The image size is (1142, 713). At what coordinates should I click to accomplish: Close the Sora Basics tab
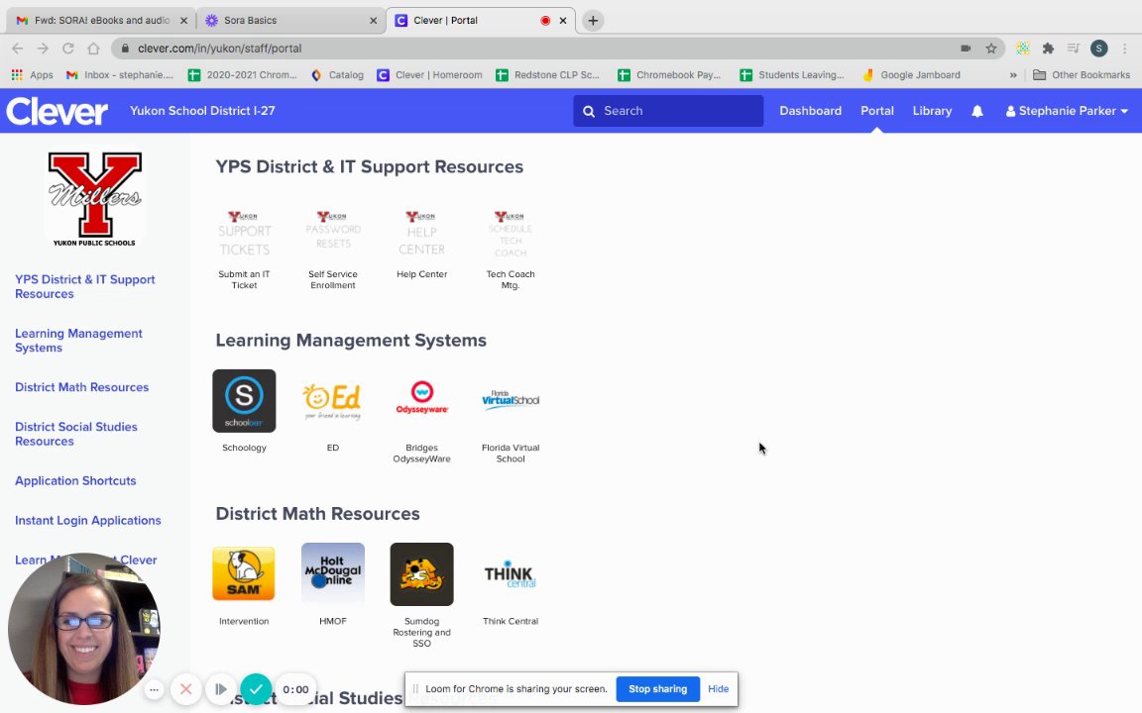(373, 21)
